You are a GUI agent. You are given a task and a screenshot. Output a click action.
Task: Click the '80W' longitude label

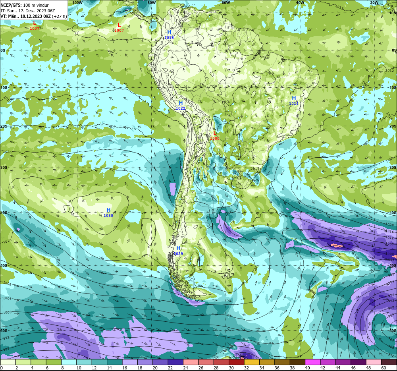coord(151,2)
